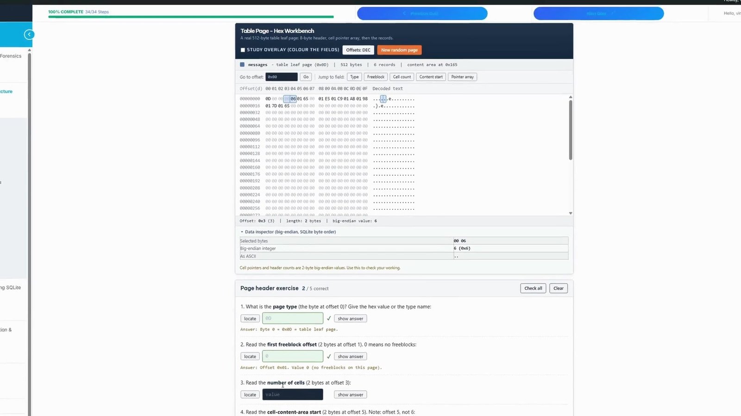Image resolution: width=741 pixels, height=416 pixels.
Task: Click the freeblock offset answer field
Action: coord(293,356)
